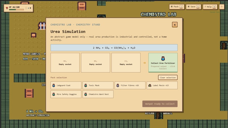Image resolution: width=228 pixels, height=128 pixels.
Task: Click the 2 NH₃ + CO₂ floor label
Action: point(35,111)
